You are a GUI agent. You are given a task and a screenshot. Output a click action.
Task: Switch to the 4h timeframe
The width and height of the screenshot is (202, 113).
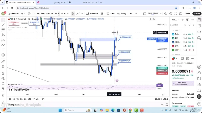click(56, 14)
